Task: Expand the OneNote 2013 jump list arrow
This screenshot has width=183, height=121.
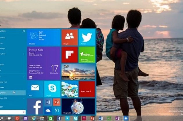Action: coord(24,98)
